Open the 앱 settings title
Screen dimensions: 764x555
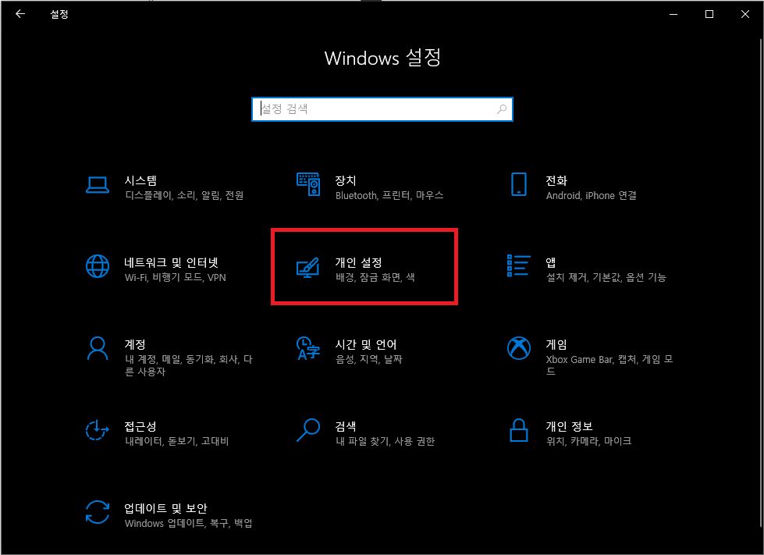click(x=551, y=262)
